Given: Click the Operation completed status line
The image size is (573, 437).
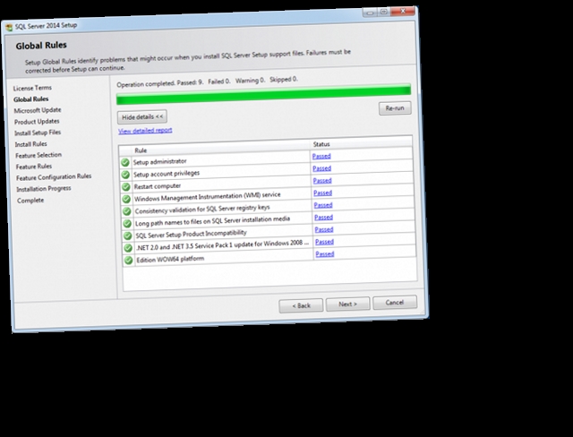Looking at the screenshot, I should click(x=207, y=81).
